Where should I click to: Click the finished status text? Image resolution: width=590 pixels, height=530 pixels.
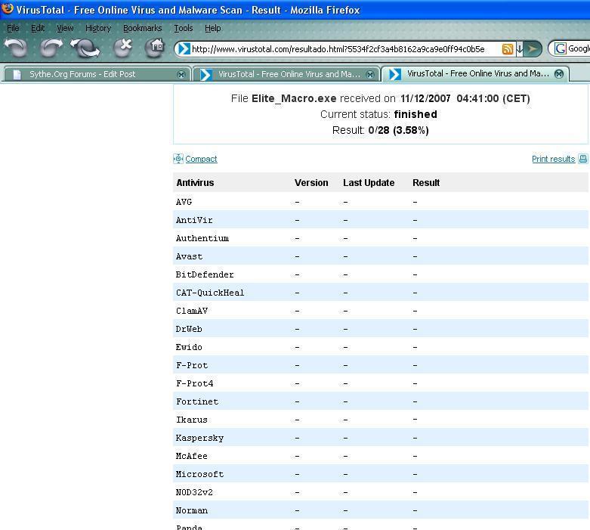pos(415,114)
